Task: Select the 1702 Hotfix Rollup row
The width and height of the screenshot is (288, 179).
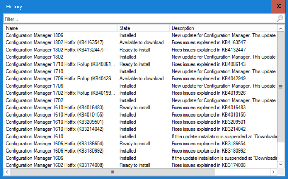Action: pyautogui.click(x=140, y=93)
